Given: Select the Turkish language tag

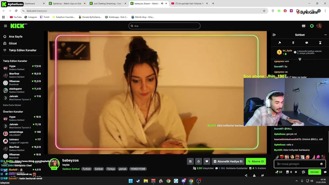Looking at the screenshot, I should click(x=86, y=169).
